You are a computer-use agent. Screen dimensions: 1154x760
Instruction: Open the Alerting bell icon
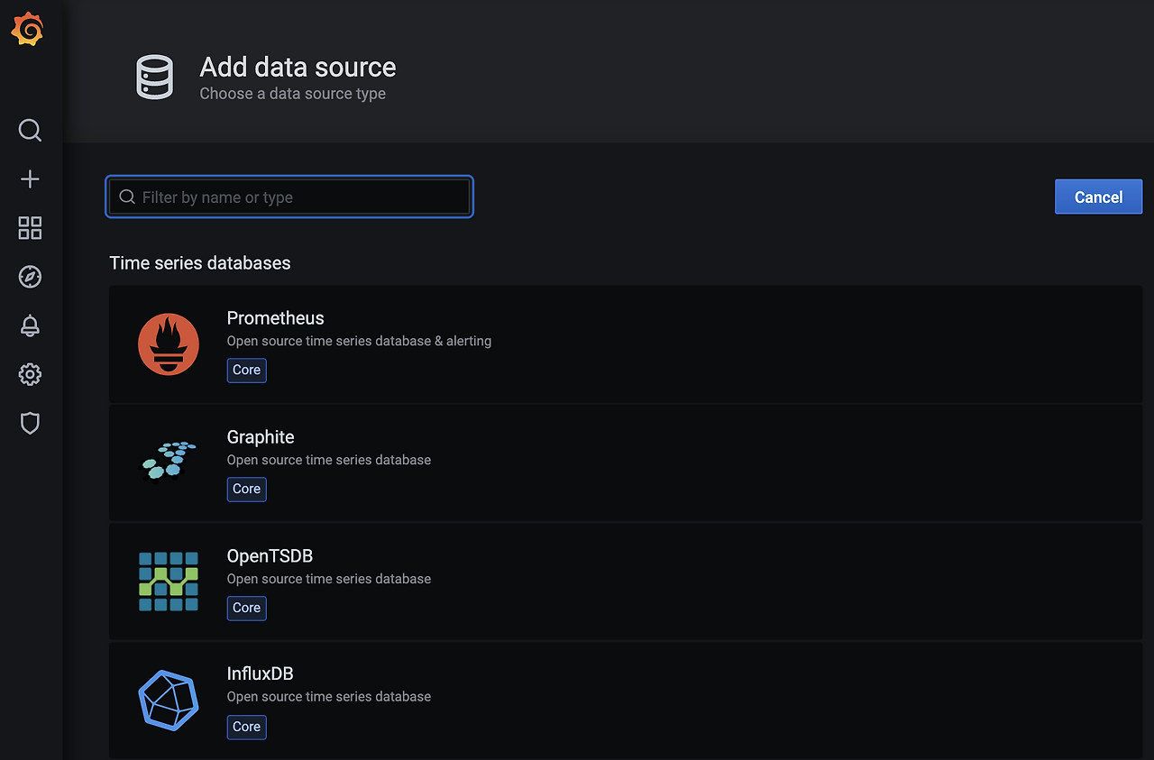[30, 325]
